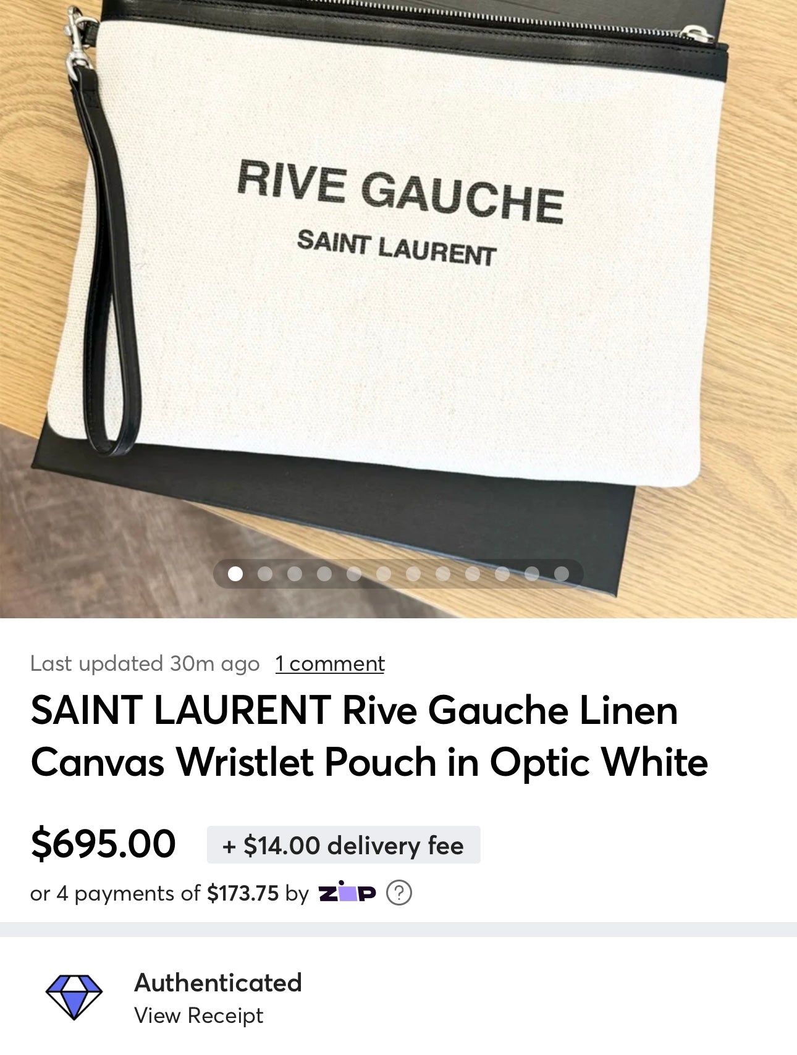Screen dimensions: 797x1055
Task: Go to the last carousel dot
Action: click(x=562, y=574)
